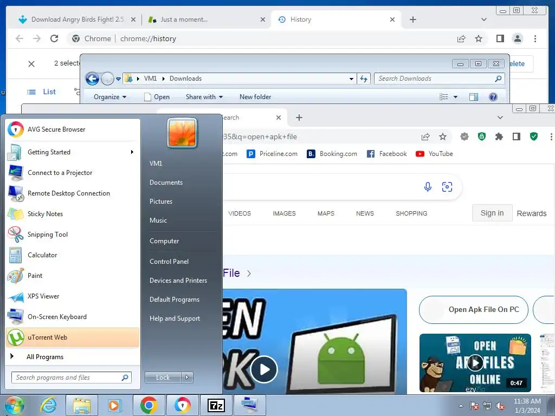Play the Open APK files online video
Image resolution: width=555 pixels, height=416 pixels.
tap(475, 363)
